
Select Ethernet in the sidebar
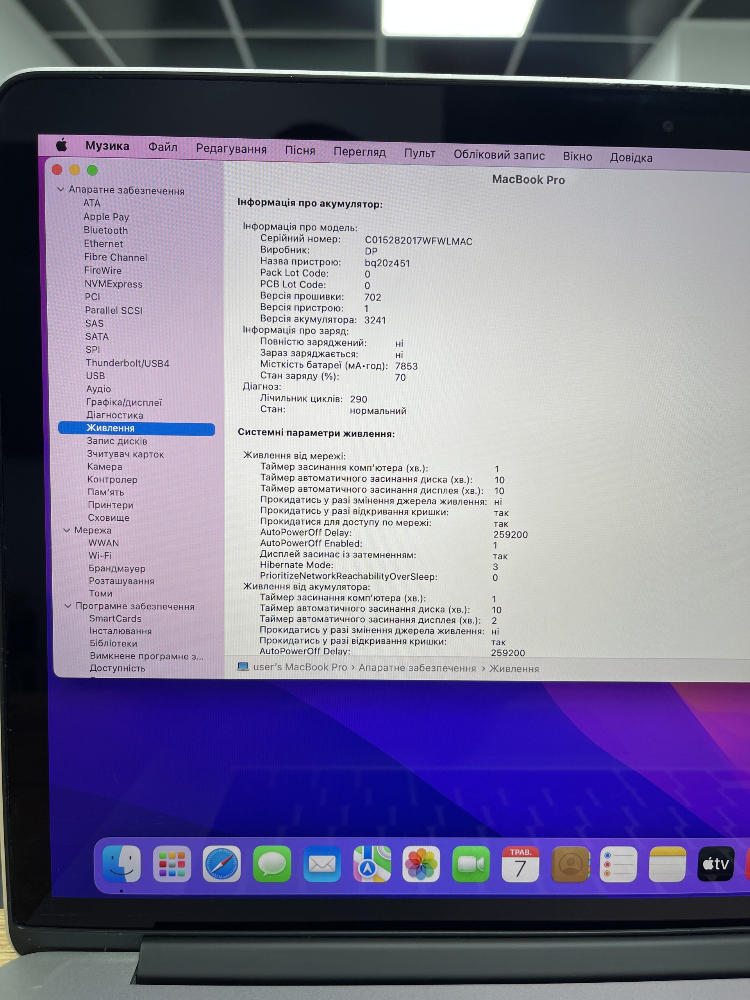click(x=104, y=244)
